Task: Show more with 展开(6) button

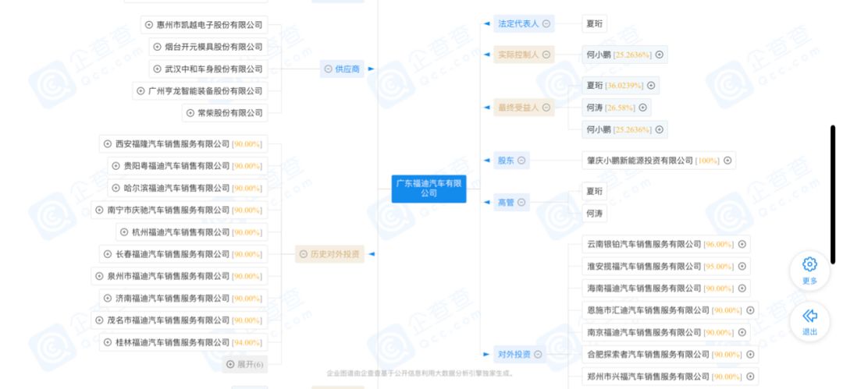Action: coord(245,364)
